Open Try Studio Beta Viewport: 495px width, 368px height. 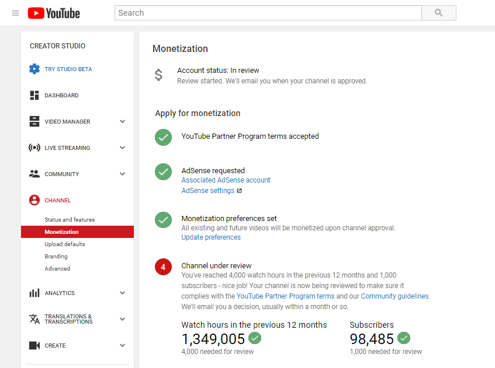pos(68,69)
